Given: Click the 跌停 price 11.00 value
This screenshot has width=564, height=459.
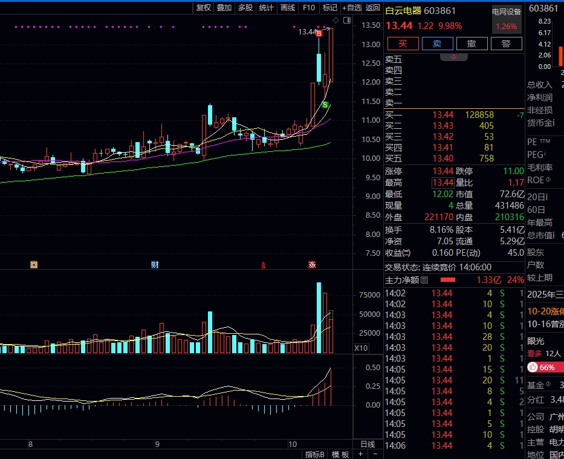Looking at the screenshot, I should point(513,171).
